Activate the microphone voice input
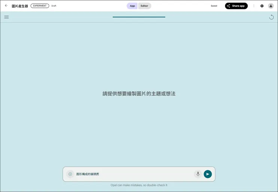The width and height of the screenshot is (278, 192). [198, 174]
